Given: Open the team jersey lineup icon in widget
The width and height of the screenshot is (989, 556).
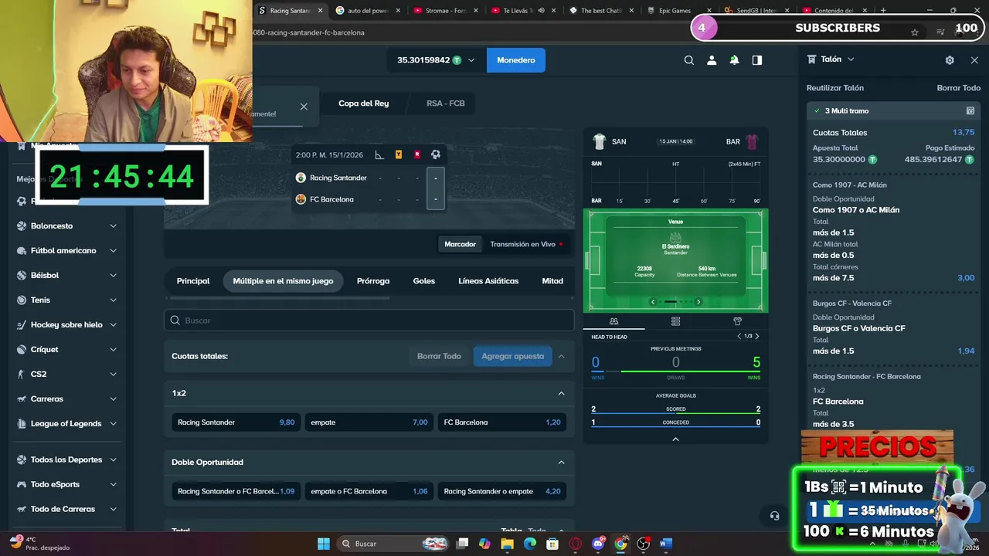Looking at the screenshot, I should (737, 321).
